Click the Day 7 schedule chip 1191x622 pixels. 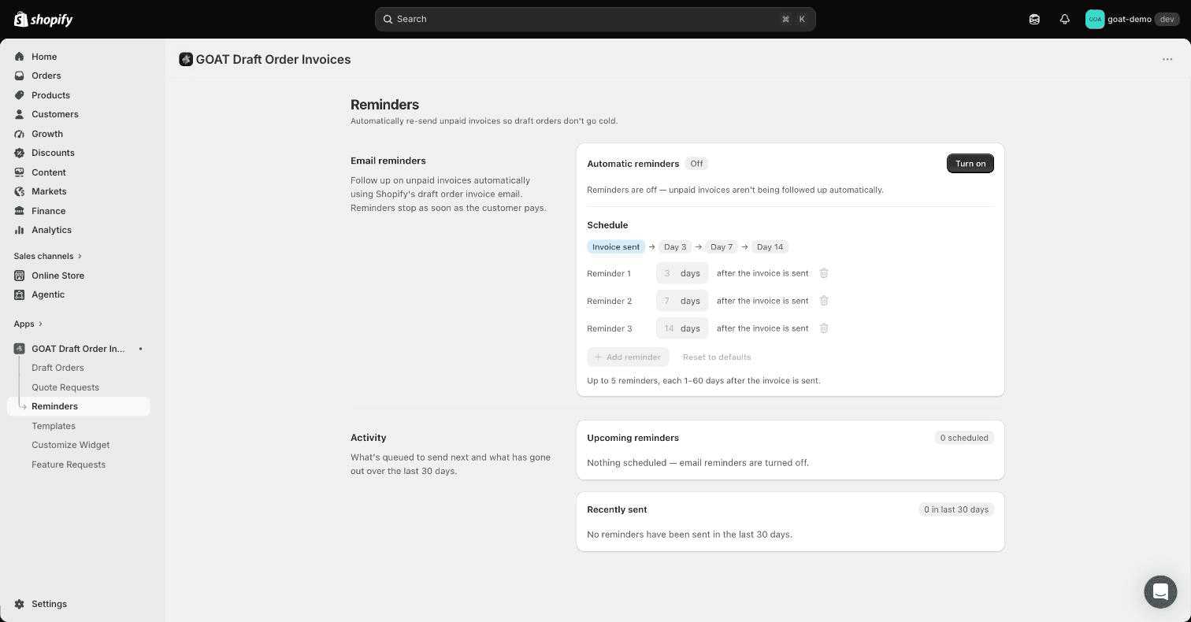click(722, 246)
